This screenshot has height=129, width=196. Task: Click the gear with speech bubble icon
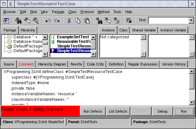pos(108,21)
